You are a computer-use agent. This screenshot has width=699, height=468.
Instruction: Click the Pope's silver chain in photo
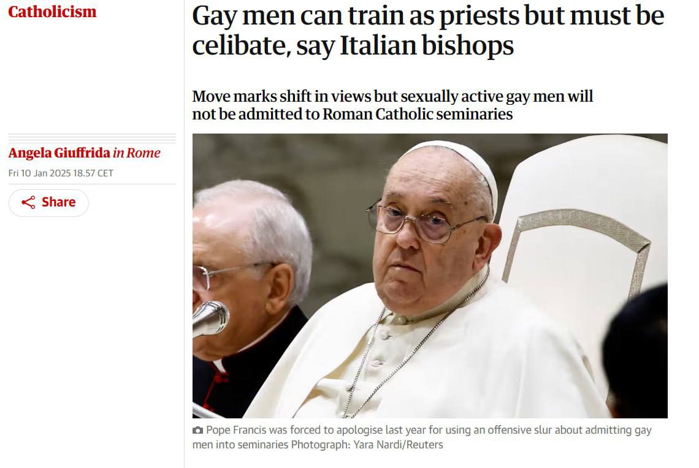point(414,347)
